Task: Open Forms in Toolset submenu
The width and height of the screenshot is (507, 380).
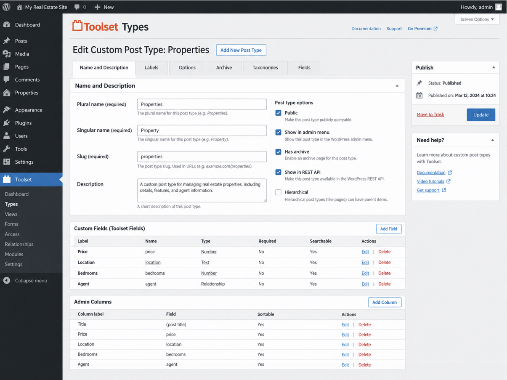Action: pos(12,224)
